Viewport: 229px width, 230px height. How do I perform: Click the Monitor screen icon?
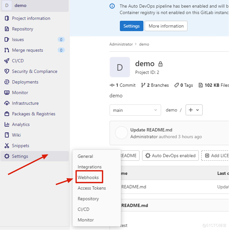coord(7,92)
